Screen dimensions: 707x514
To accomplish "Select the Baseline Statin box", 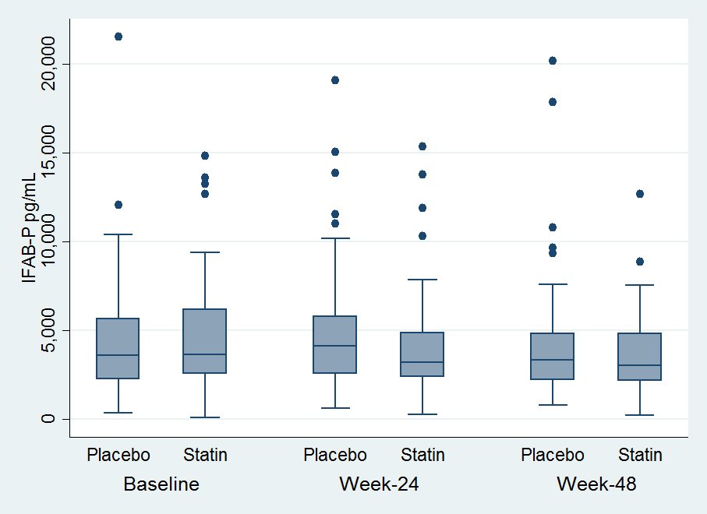I will (x=205, y=341).
